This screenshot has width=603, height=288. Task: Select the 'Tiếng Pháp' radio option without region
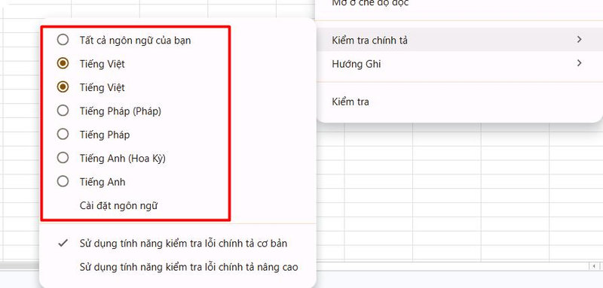coord(63,134)
